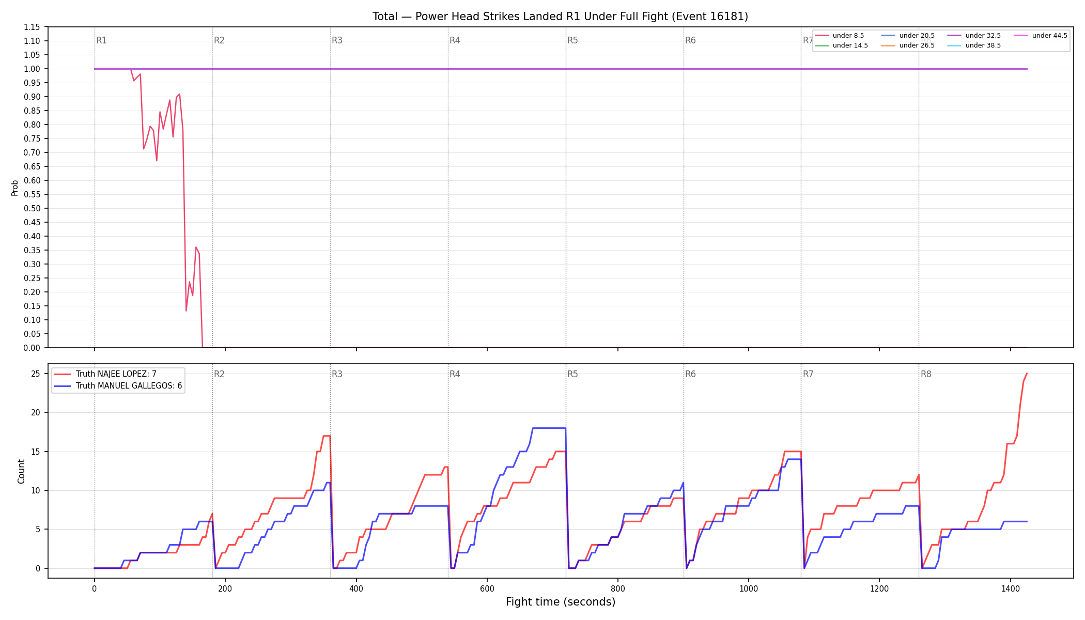1085x620 pixels.
Task: Click the 1.00 tick on the Prob axis
Action: click(32, 69)
